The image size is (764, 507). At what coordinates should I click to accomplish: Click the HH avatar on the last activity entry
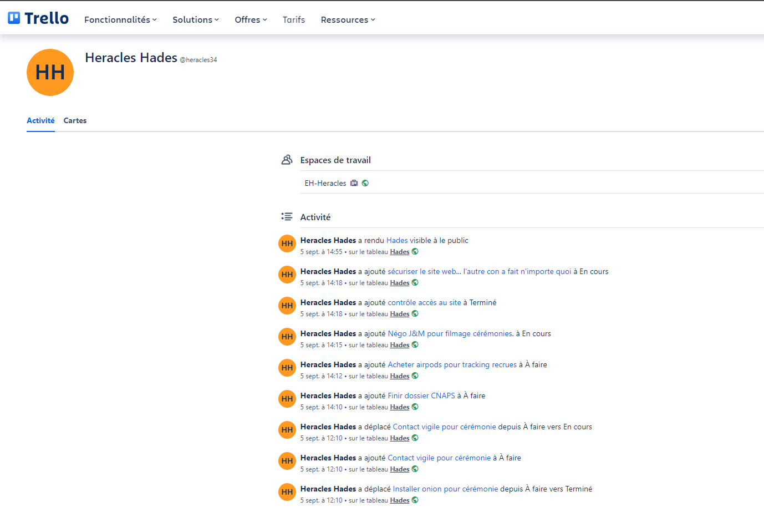(x=287, y=491)
